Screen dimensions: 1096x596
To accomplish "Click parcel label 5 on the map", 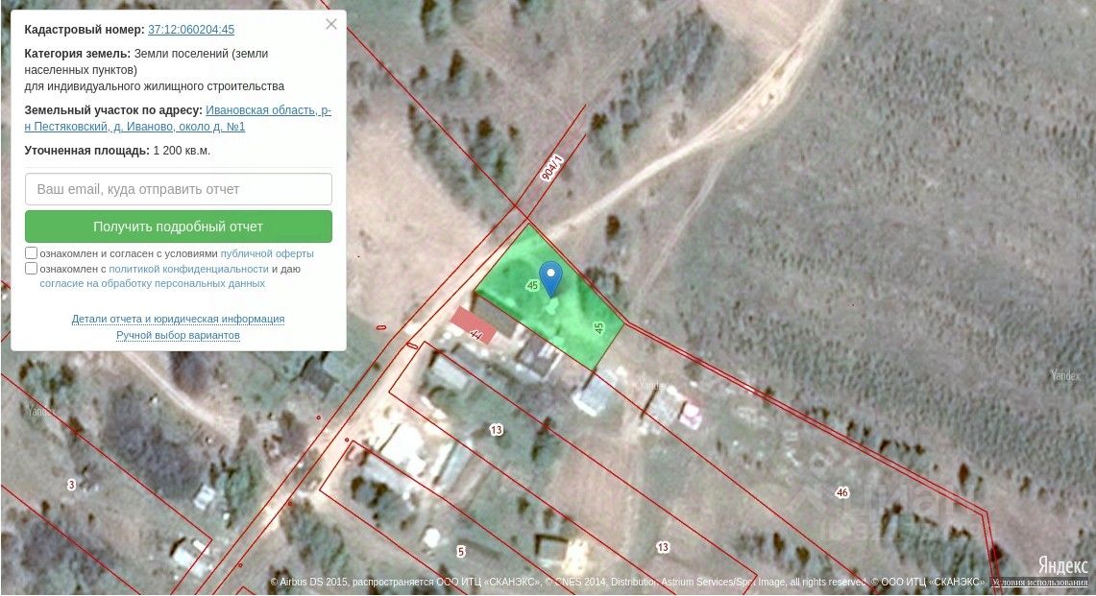I will click(461, 551).
